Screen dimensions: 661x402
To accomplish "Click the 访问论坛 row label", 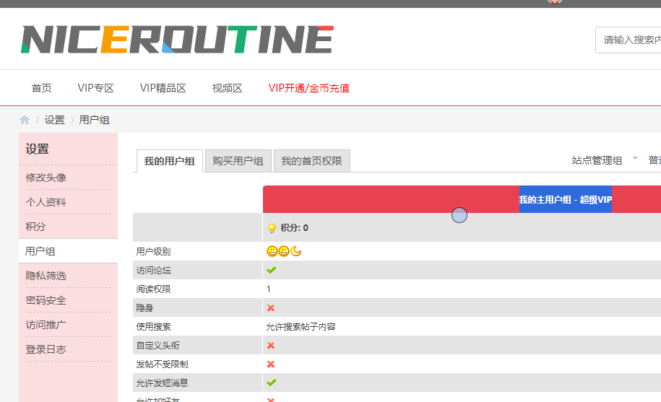I will click(x=153, y=270).
